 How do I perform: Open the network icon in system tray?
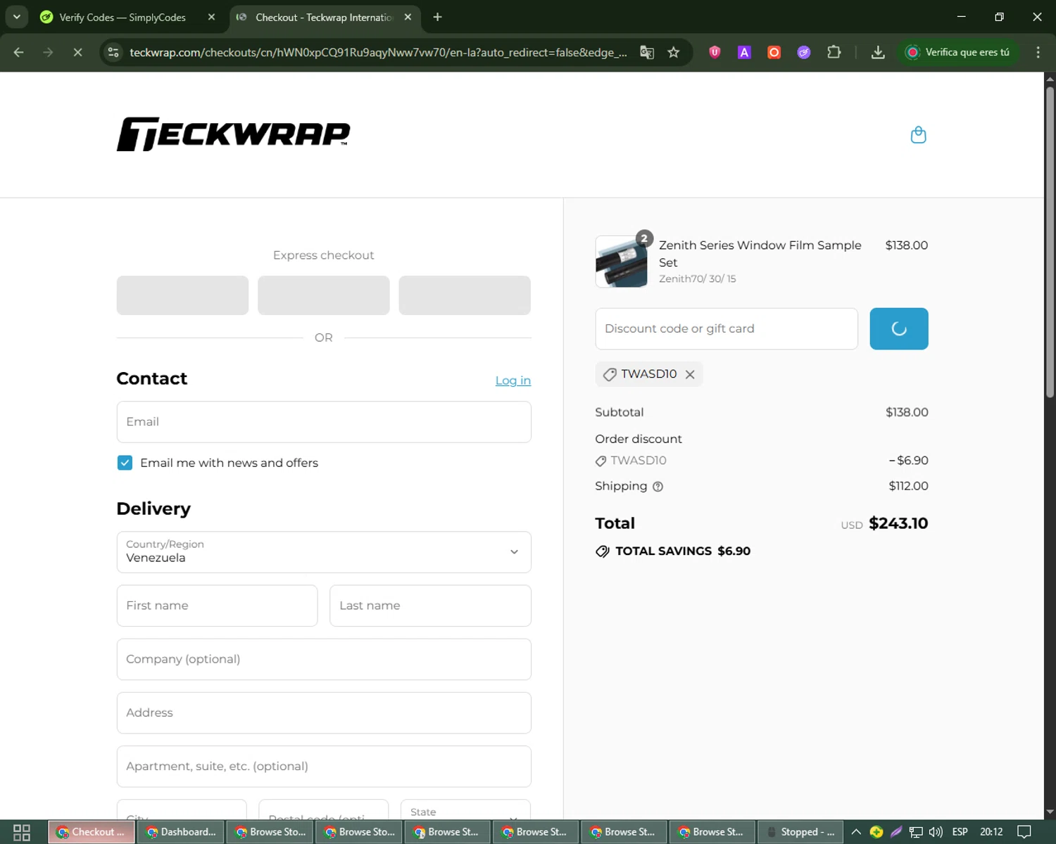916,832
